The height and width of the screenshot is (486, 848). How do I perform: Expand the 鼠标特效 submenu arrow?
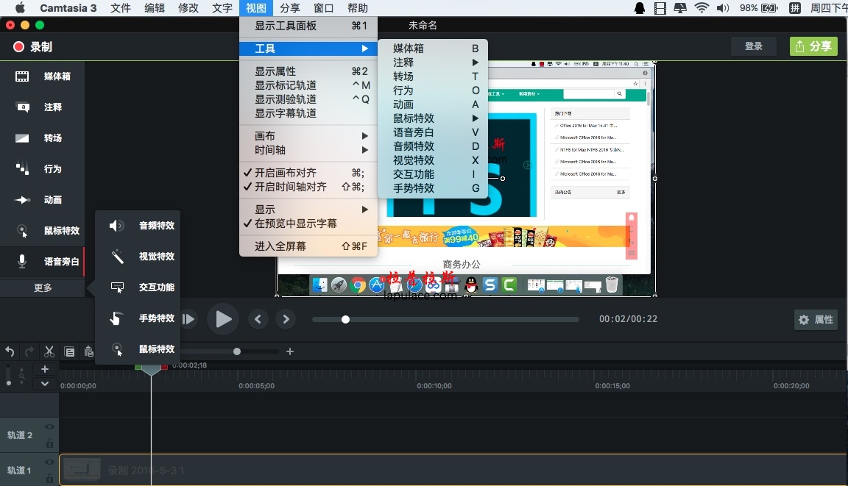[x=476, y=118]
